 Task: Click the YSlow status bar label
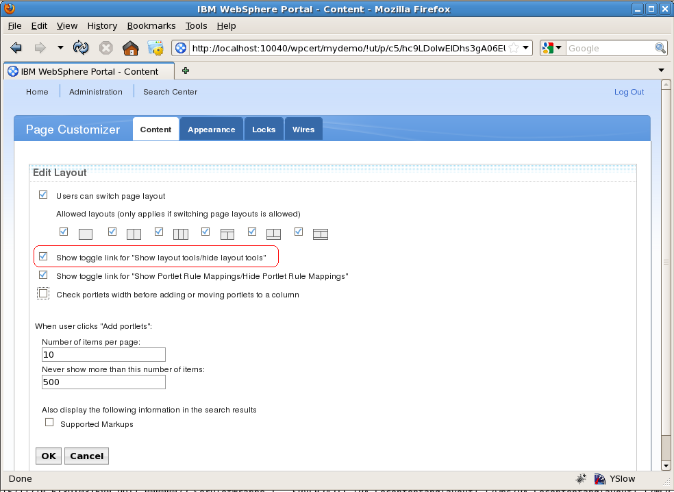622,478
